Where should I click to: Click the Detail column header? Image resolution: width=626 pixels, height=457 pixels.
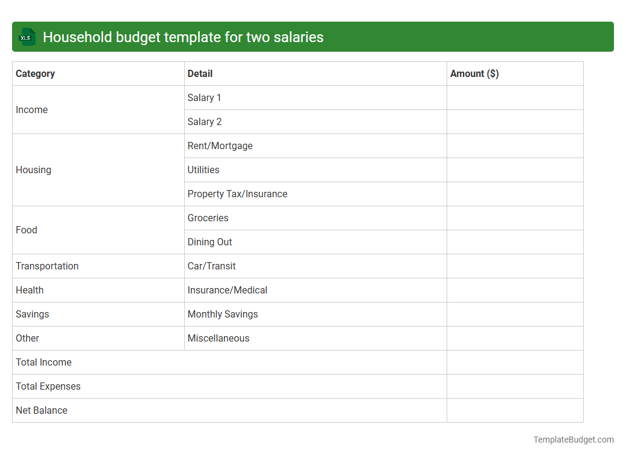[199, 73]
